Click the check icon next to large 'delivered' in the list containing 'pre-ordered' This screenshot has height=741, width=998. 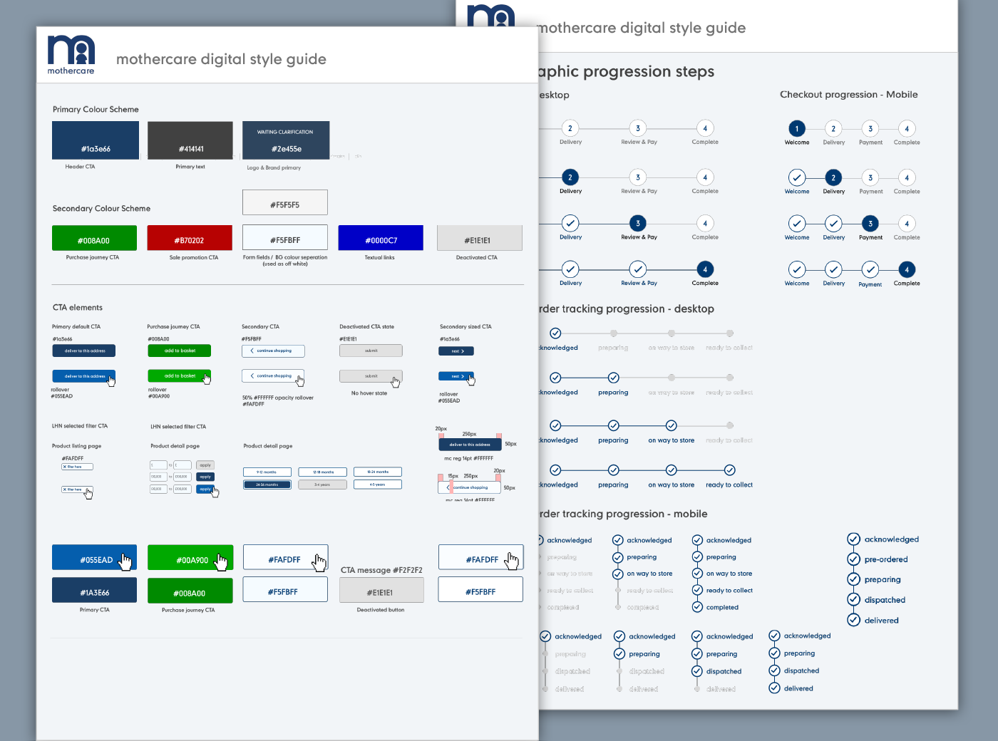coord(853,620)
